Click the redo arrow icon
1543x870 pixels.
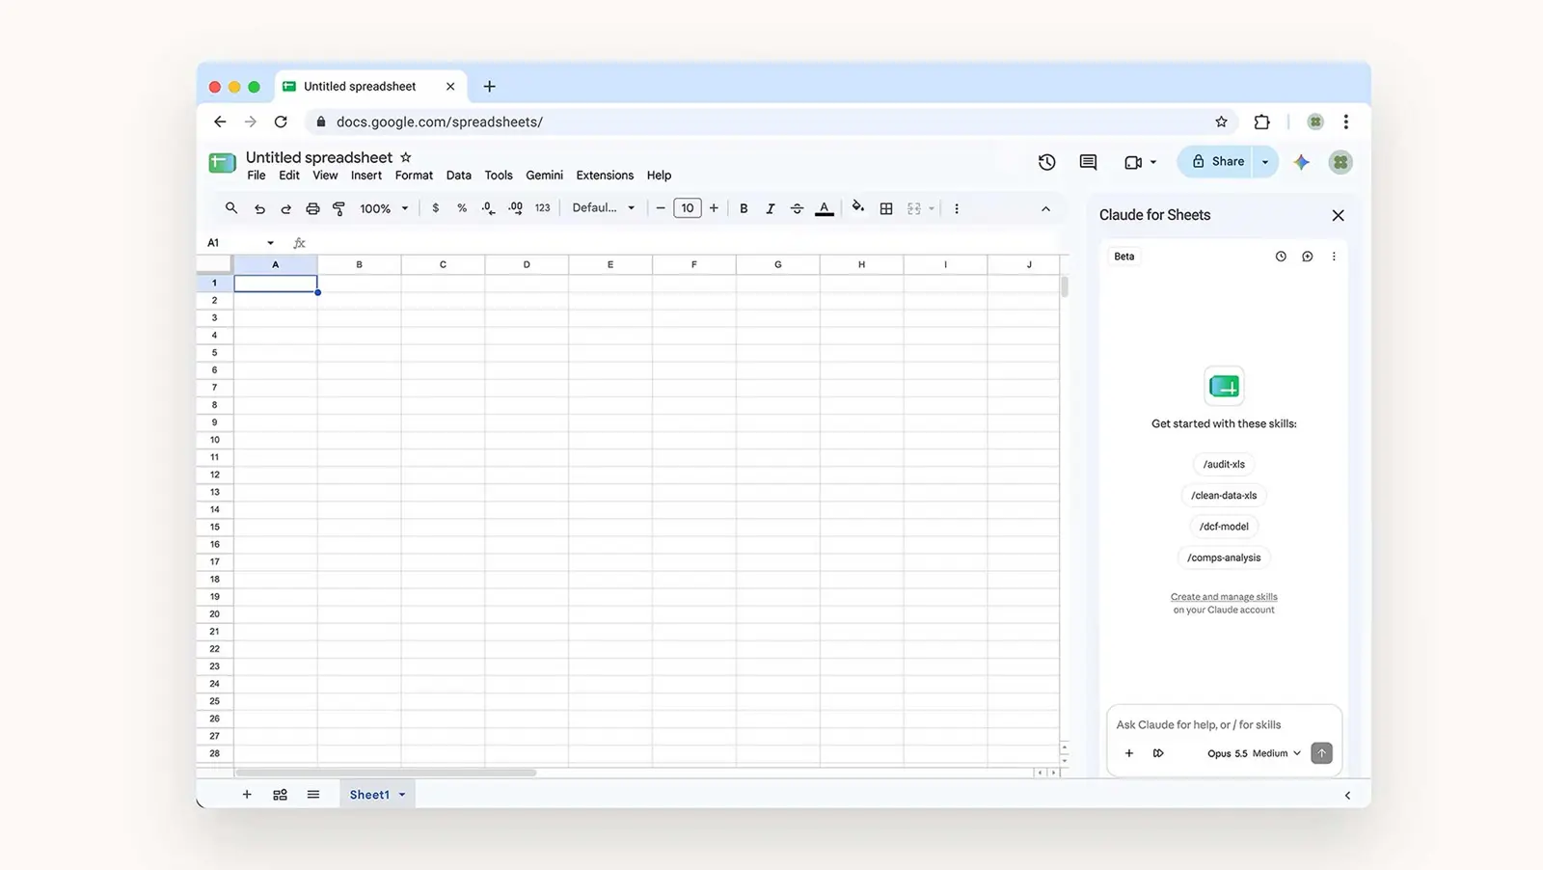click(285, 208)
